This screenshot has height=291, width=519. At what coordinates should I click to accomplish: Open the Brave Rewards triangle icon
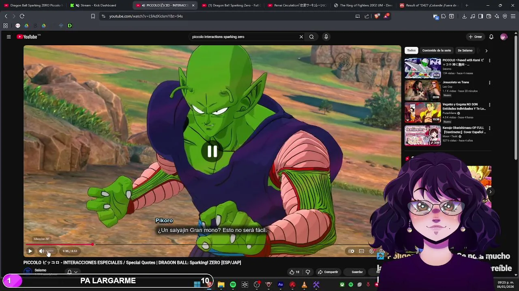pos(386,16)
